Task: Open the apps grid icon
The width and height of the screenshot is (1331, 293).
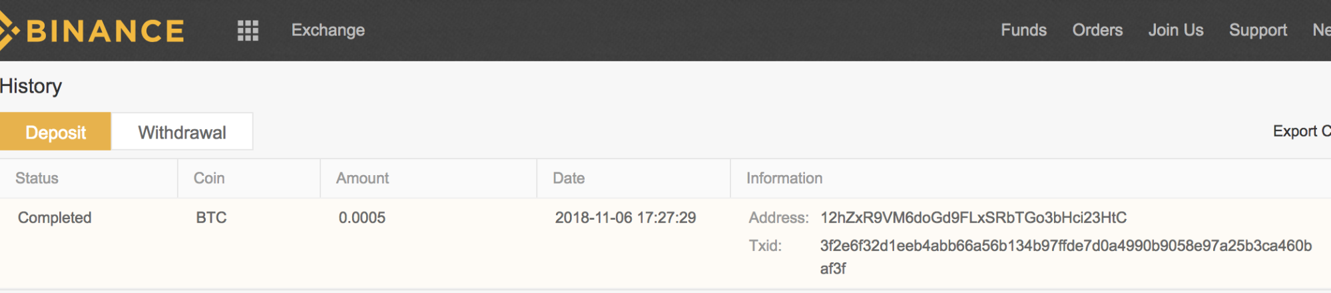Action: click(248, 31)
